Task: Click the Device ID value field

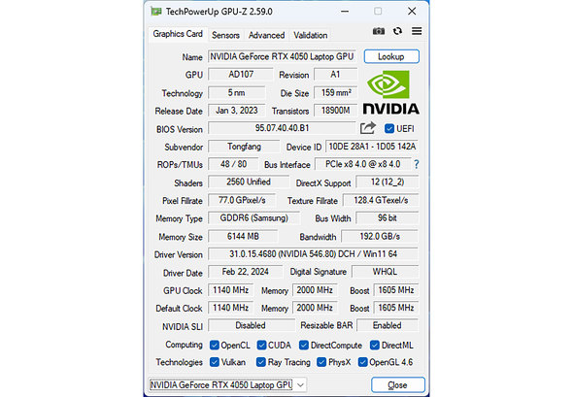Action: [x=372, y=147]
